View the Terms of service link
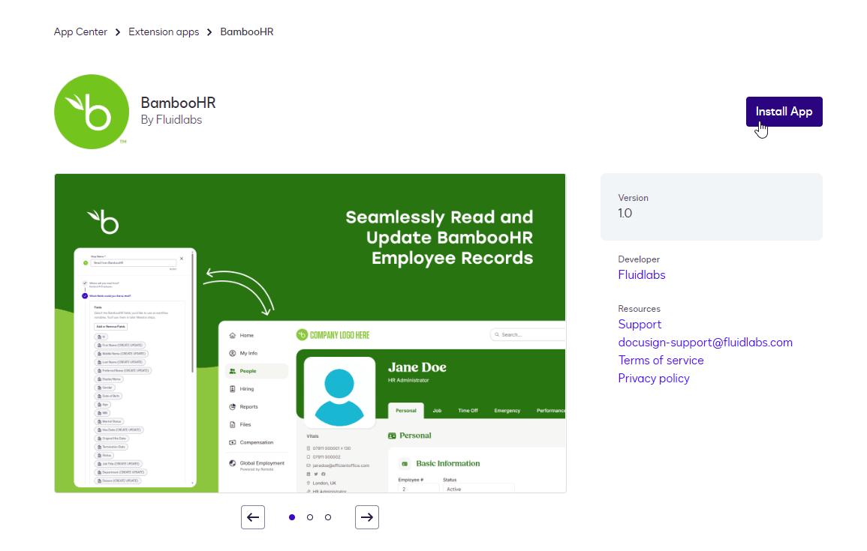The width and height of the screenshot is (867, 551). point(661,361)
